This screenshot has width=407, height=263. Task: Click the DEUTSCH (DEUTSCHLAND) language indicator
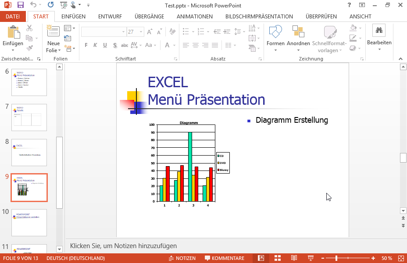75,258
